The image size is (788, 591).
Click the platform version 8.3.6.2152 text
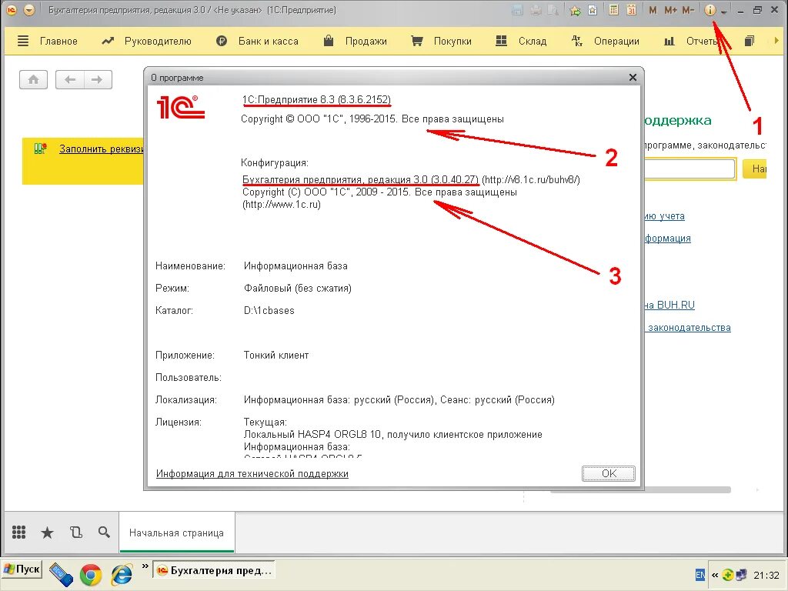click(316, 99)
